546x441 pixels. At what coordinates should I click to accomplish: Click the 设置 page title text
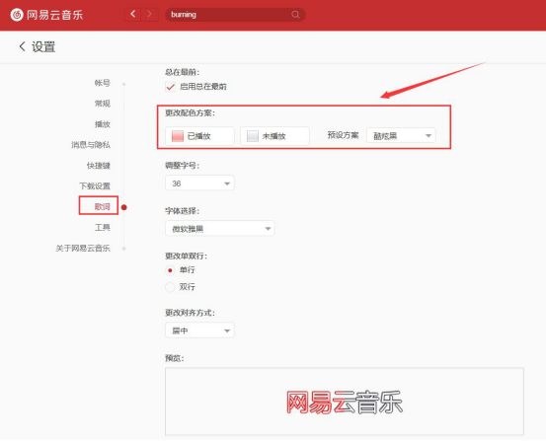pyautogui.click(x=43, y=46)
